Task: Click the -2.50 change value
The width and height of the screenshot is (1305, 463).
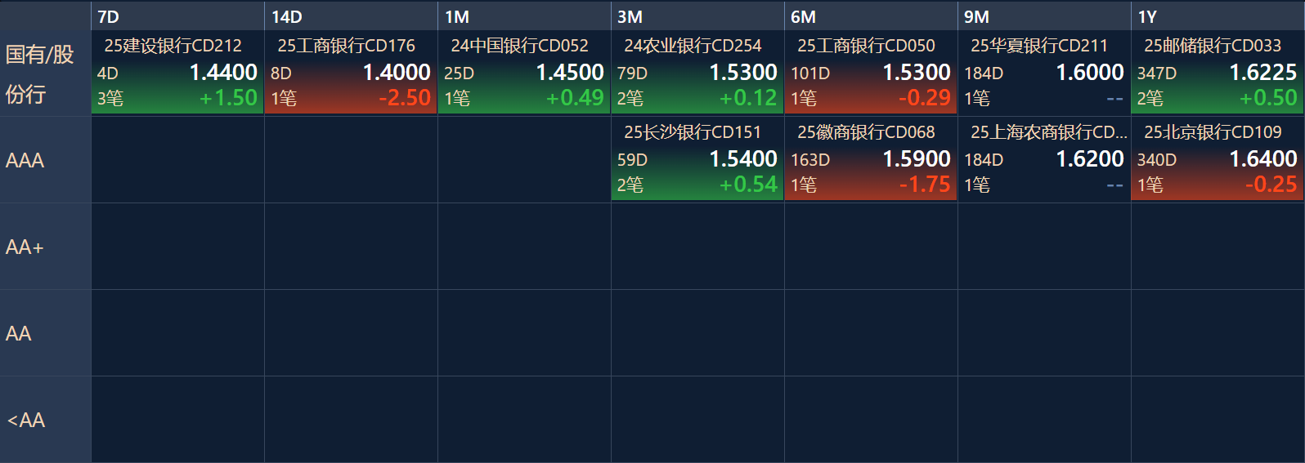Action: click(405, 98)
